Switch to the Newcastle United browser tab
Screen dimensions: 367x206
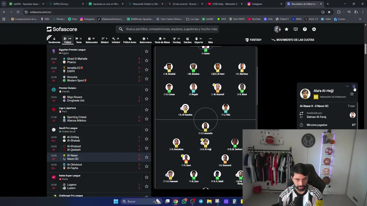coord(146,4)
